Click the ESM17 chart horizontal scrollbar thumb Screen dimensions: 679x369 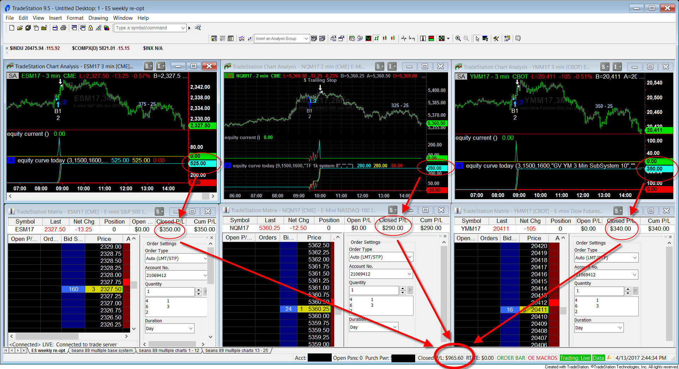point(205,196)
